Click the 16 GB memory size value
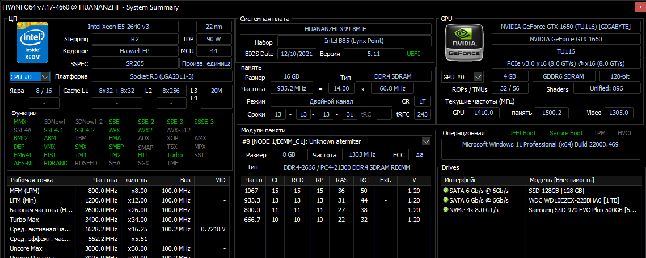Viewport: 646px width, 258px height. click(292, 77)
